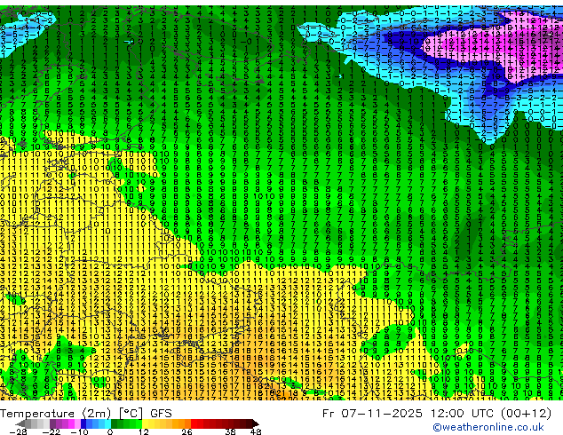The image size is (563, 435).
Task: Click the legend label '26'
Action: pyautogui.click(x=186, y=431)
